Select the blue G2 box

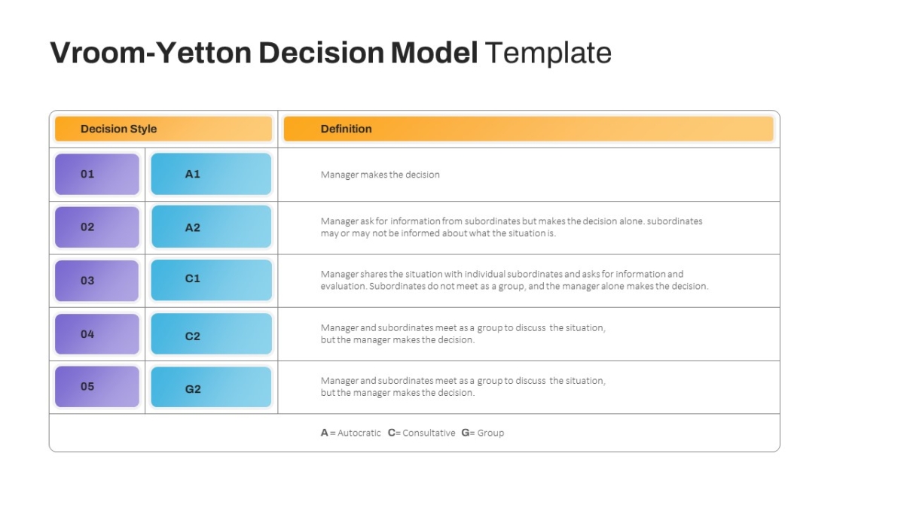coord(211,387)
